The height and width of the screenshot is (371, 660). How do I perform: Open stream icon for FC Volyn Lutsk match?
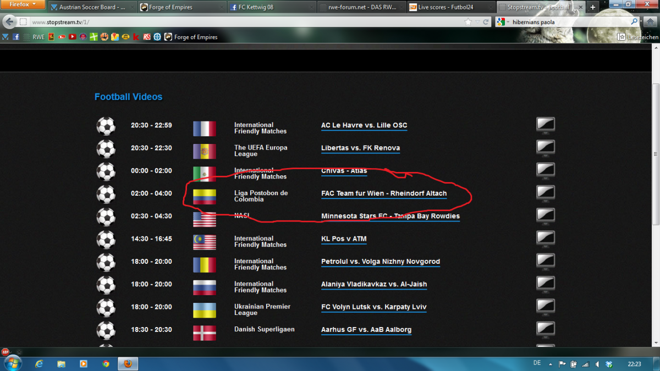[546, 306]
